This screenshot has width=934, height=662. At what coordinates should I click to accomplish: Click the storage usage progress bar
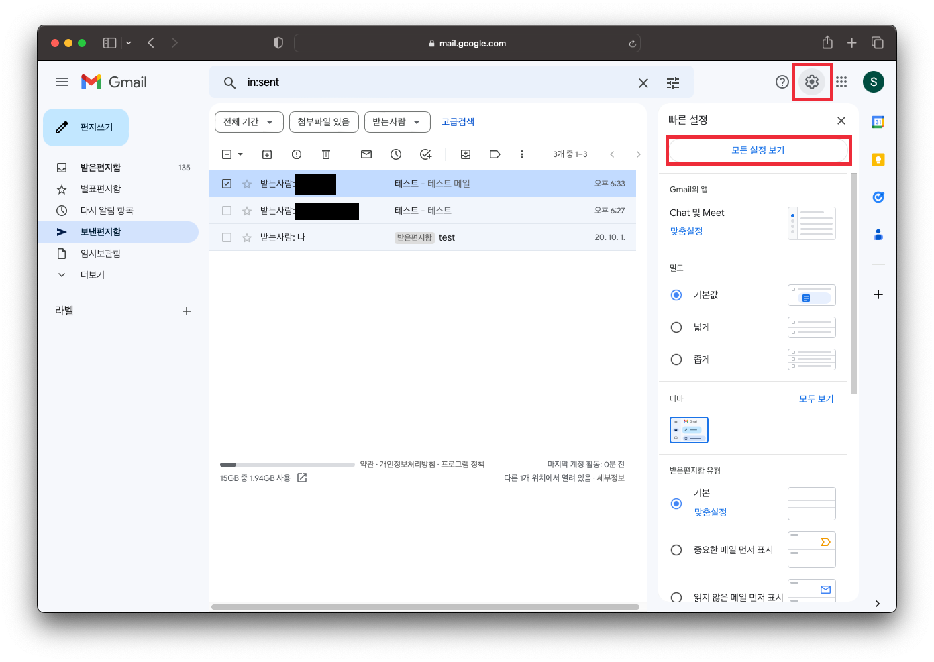[x=287, y=464]
